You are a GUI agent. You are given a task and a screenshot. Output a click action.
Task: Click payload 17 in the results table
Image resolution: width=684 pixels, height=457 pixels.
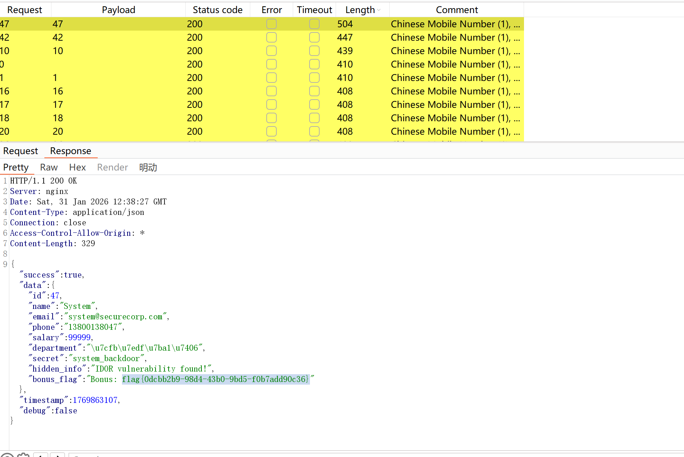(58, 104)
